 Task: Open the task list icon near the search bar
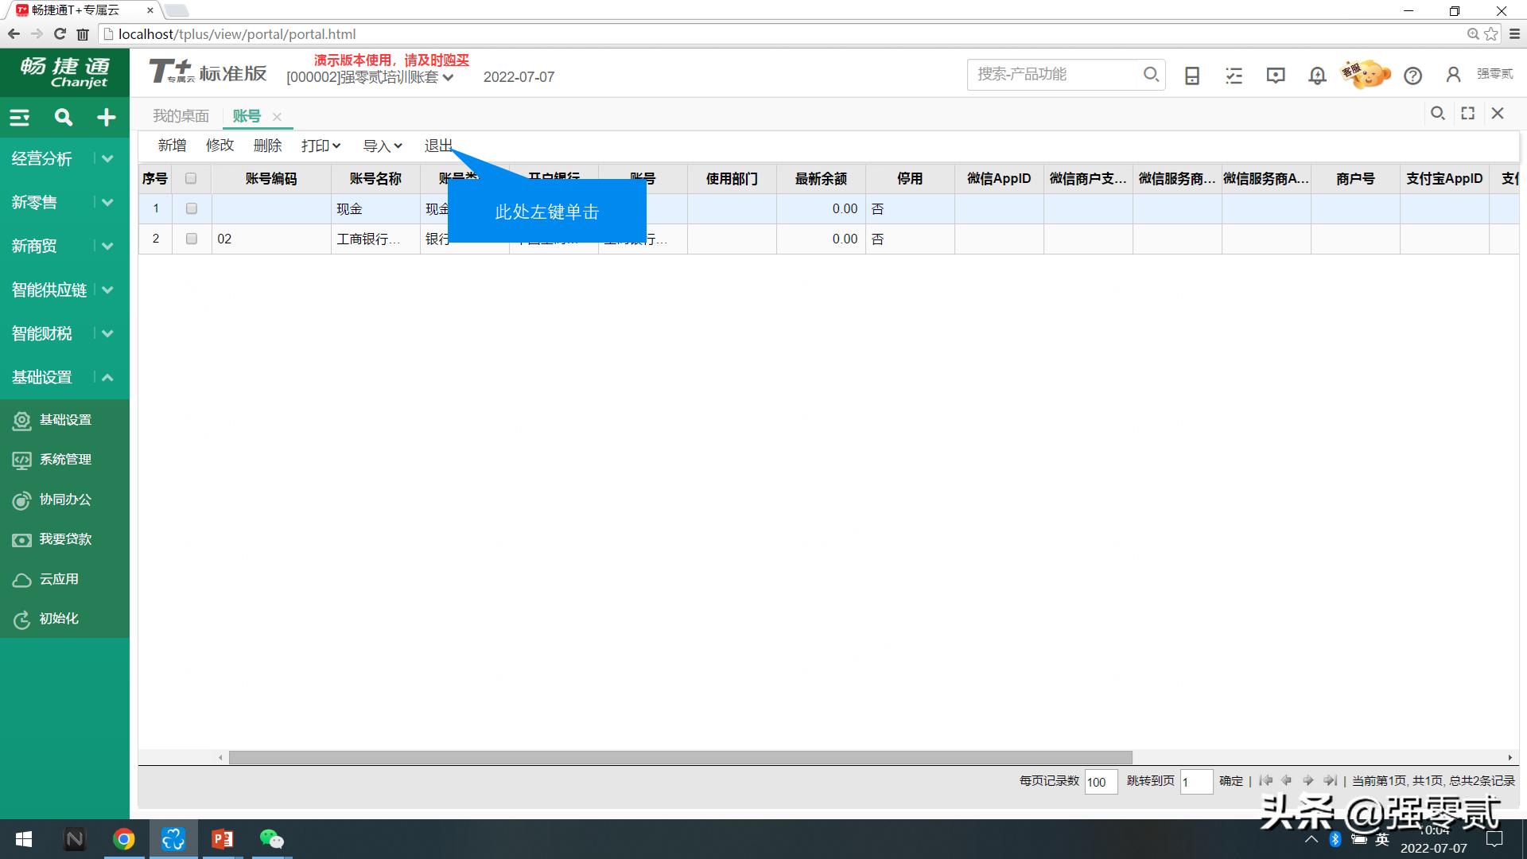click(x=1234, y=75)
